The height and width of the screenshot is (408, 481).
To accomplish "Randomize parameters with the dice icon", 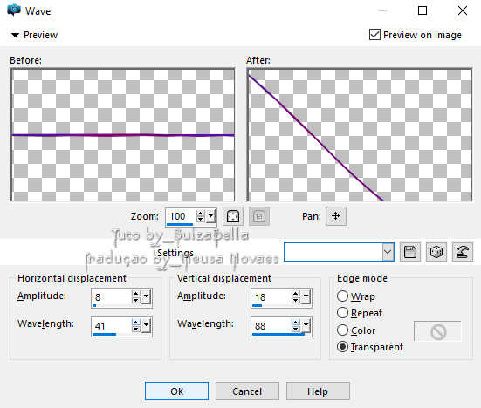I will (436, 252).
